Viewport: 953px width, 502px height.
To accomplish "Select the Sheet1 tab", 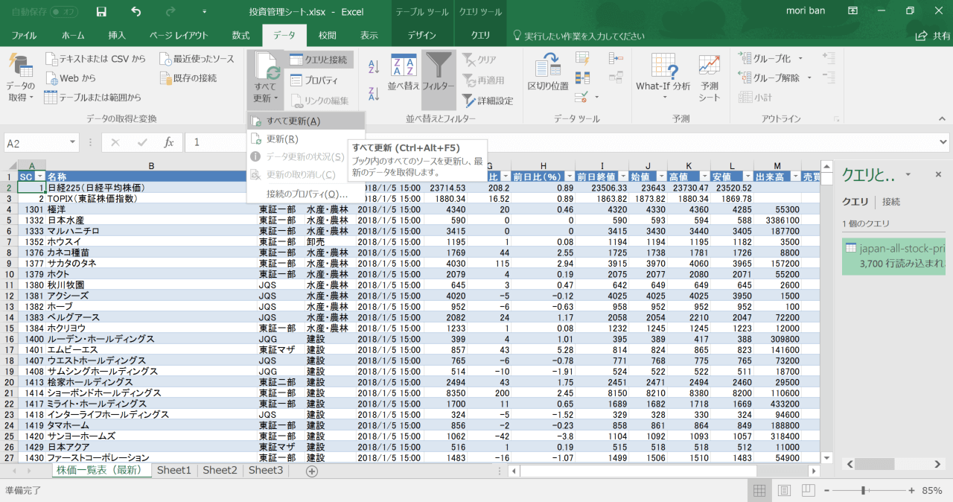I will 174,471.
